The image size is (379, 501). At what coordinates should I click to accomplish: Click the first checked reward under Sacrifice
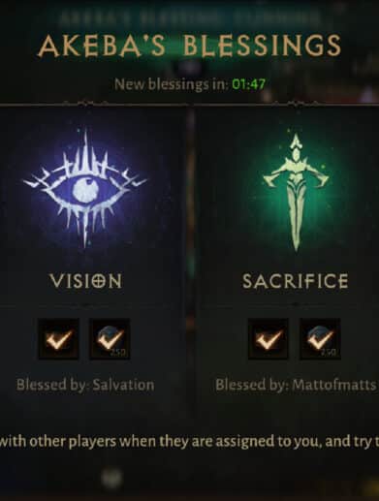(x=268, y=339)
